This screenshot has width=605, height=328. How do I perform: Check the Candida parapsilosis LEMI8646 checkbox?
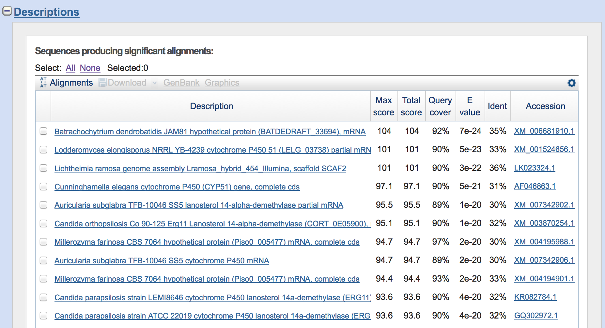click(43, 297)
